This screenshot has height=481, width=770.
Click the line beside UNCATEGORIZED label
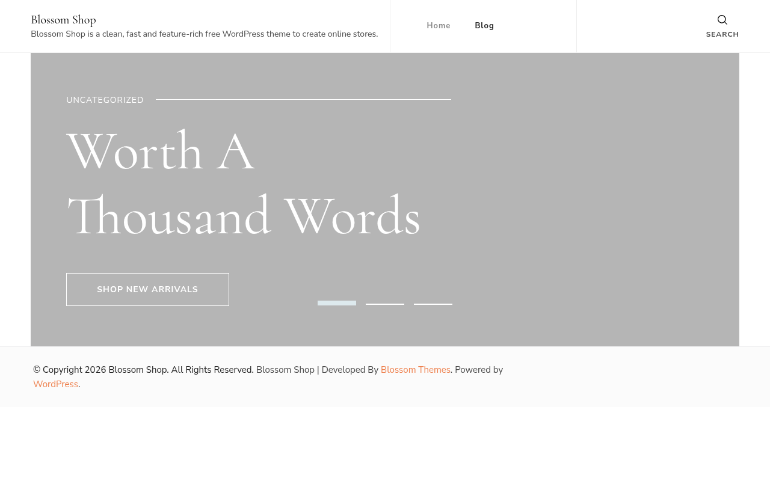point(303,99)
